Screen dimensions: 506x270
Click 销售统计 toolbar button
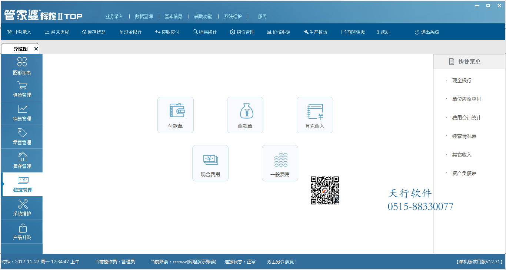205,32
